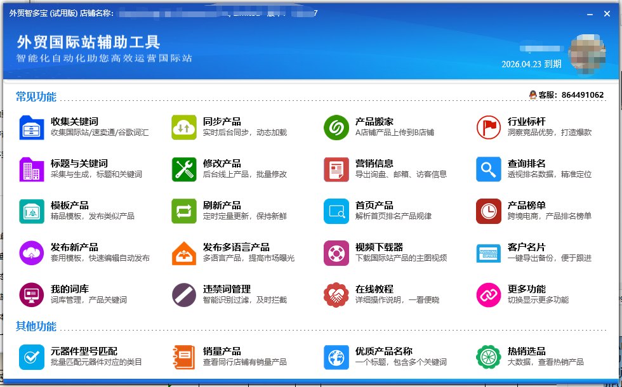Open the 优质产品名称 globe icon
Screen dimensions: 622x387
tap(336, 357)
